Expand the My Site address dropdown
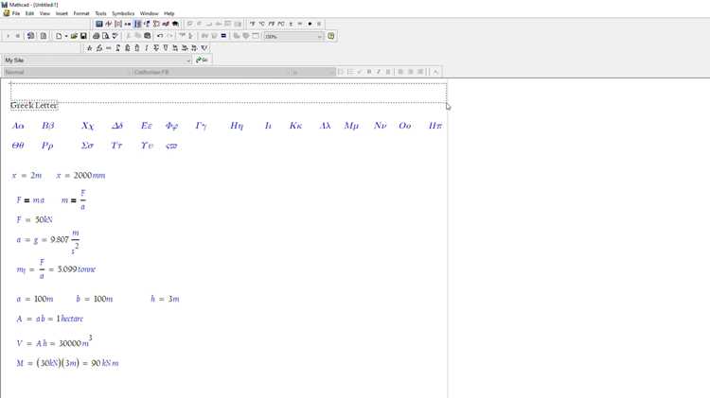Image resolution: width=710 pixels, height=398 pixels. [x=188, y=61]
